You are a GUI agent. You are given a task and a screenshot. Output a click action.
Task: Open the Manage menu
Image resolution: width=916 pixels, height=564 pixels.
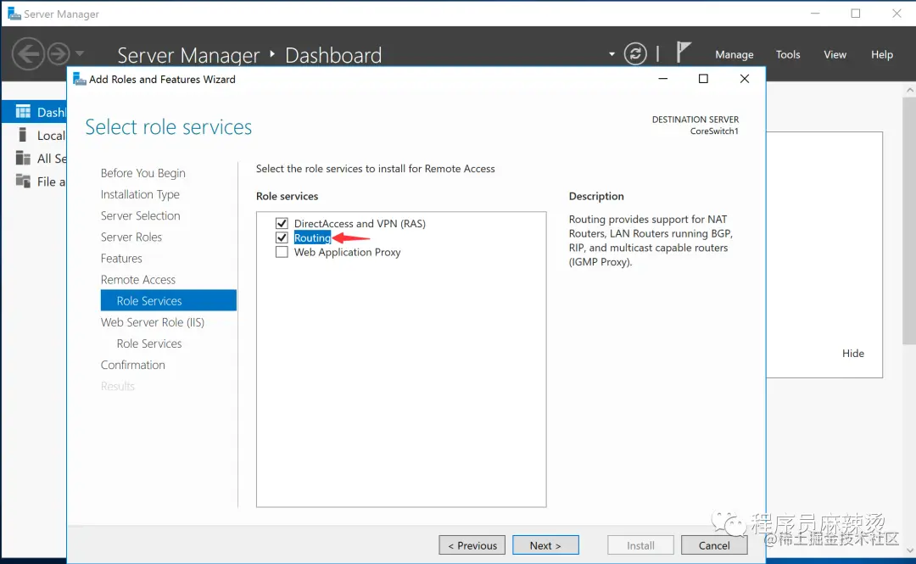point(734,54)
